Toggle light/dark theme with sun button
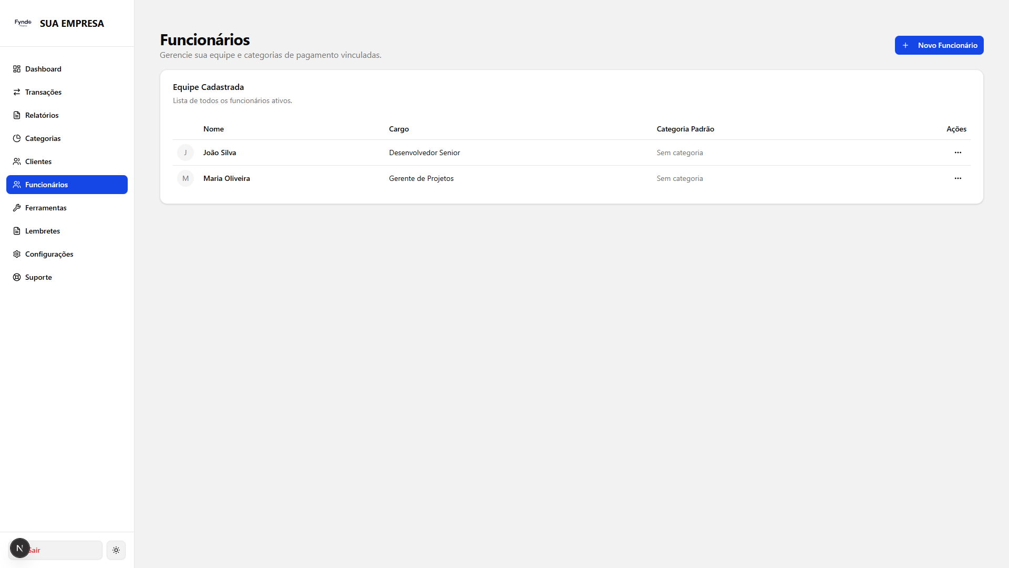1009x568 pixels. [x=116, y=550]
